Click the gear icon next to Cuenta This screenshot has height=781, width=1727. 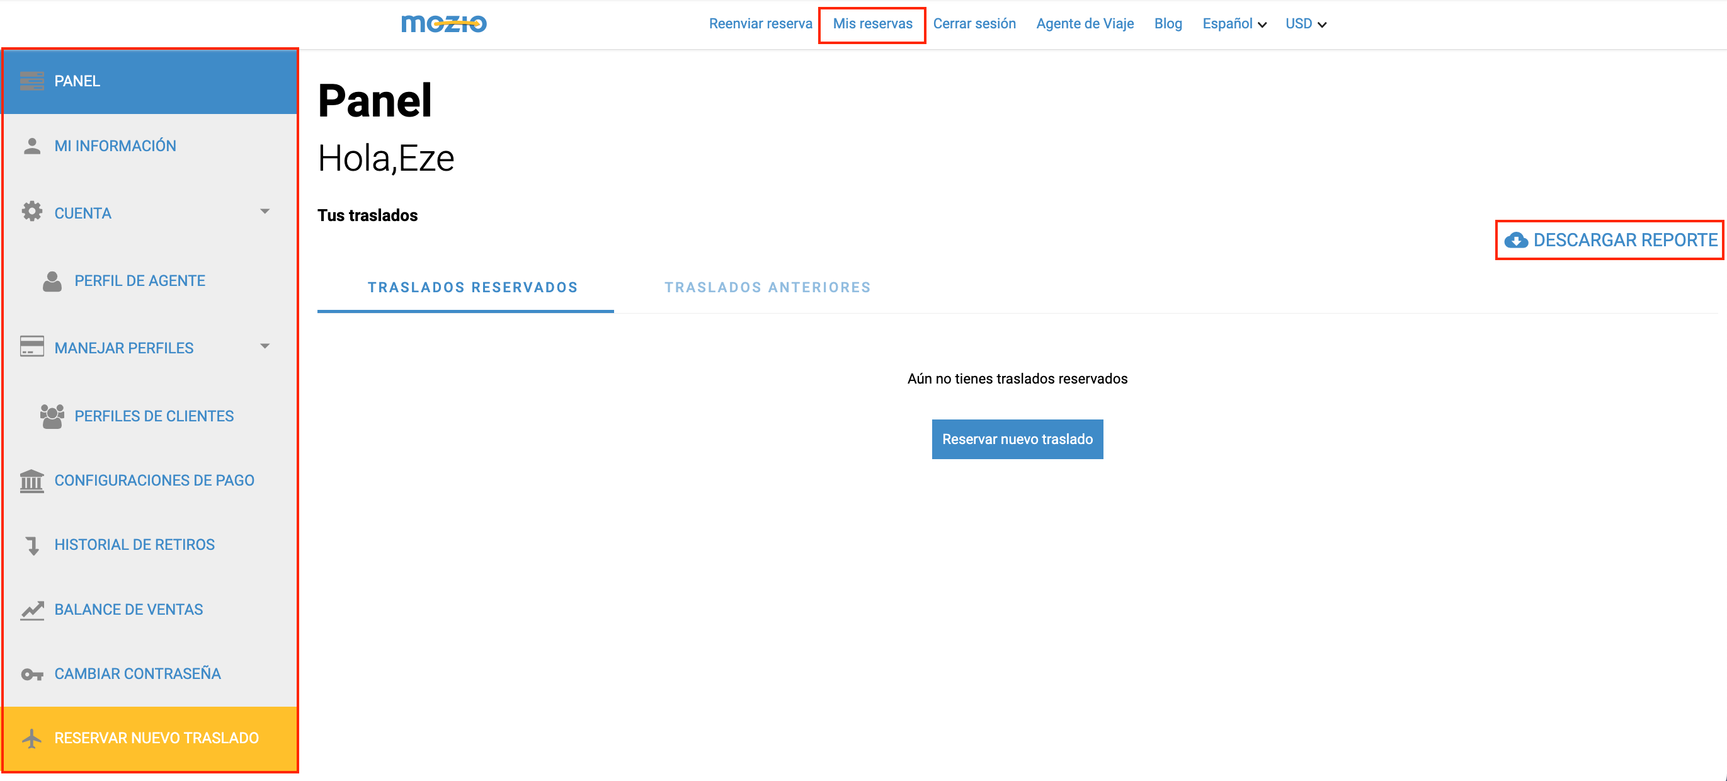click(x=32, y=212)
